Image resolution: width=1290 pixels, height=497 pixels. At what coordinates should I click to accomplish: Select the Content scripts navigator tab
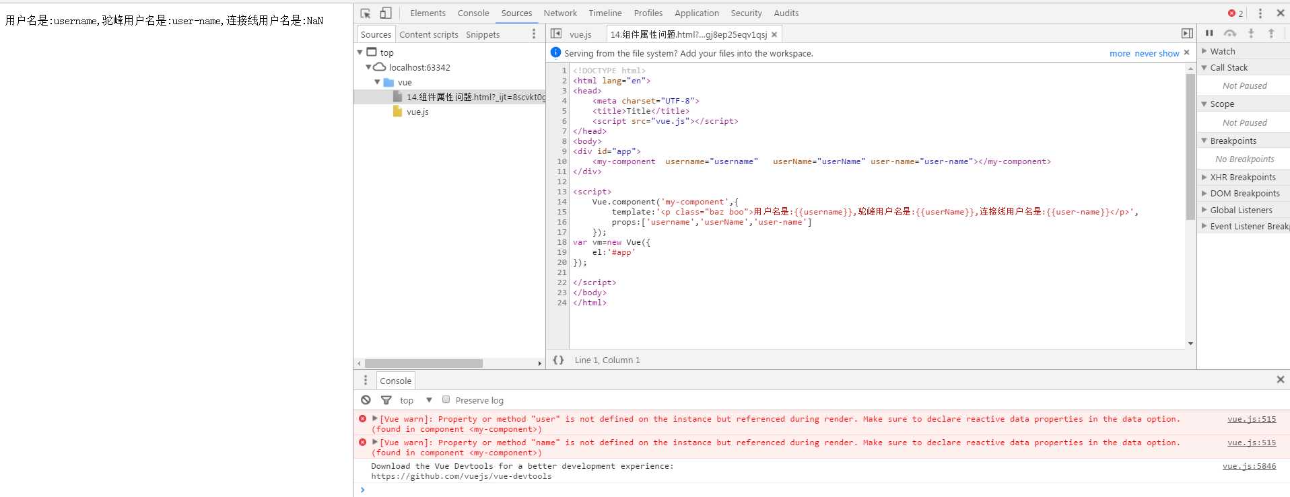pyautogui.click(x=429, y=34)
